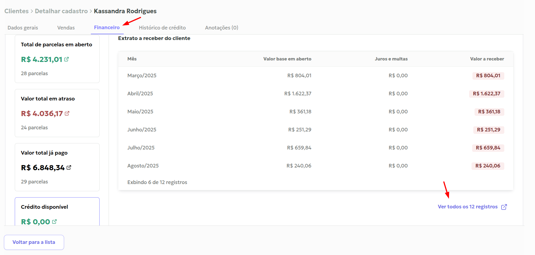
Task: Open the Anotações (0) tab
Action: coord(221,28)
